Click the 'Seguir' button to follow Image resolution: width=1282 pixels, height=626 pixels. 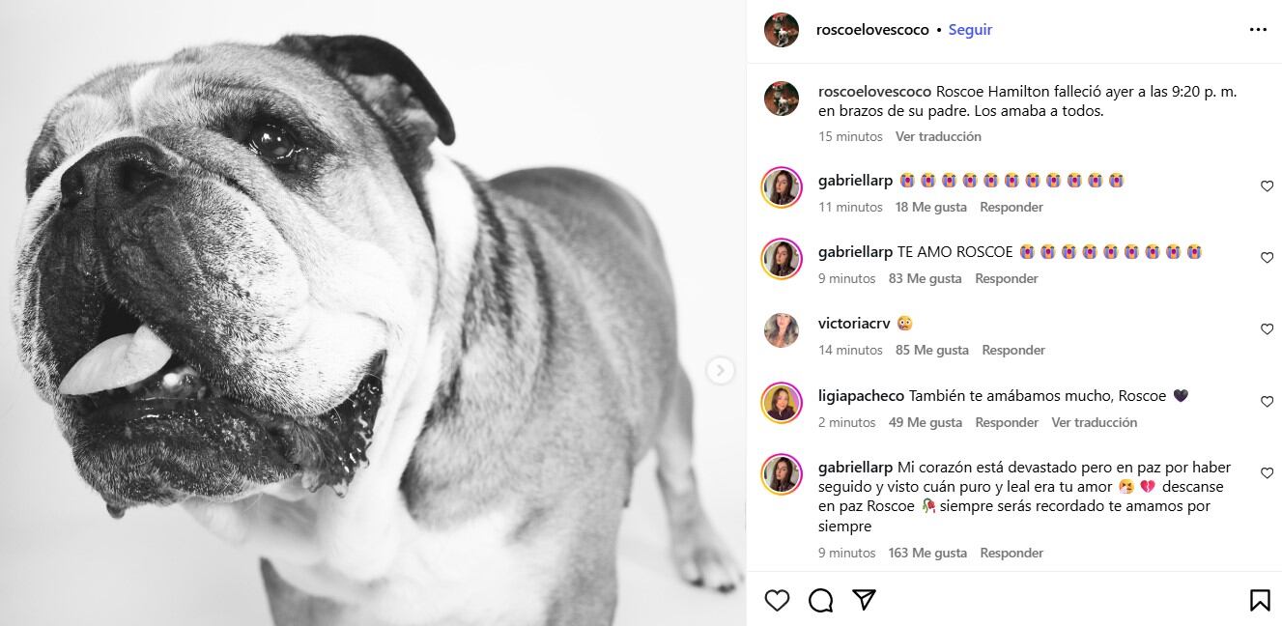(x=970, y=29)
